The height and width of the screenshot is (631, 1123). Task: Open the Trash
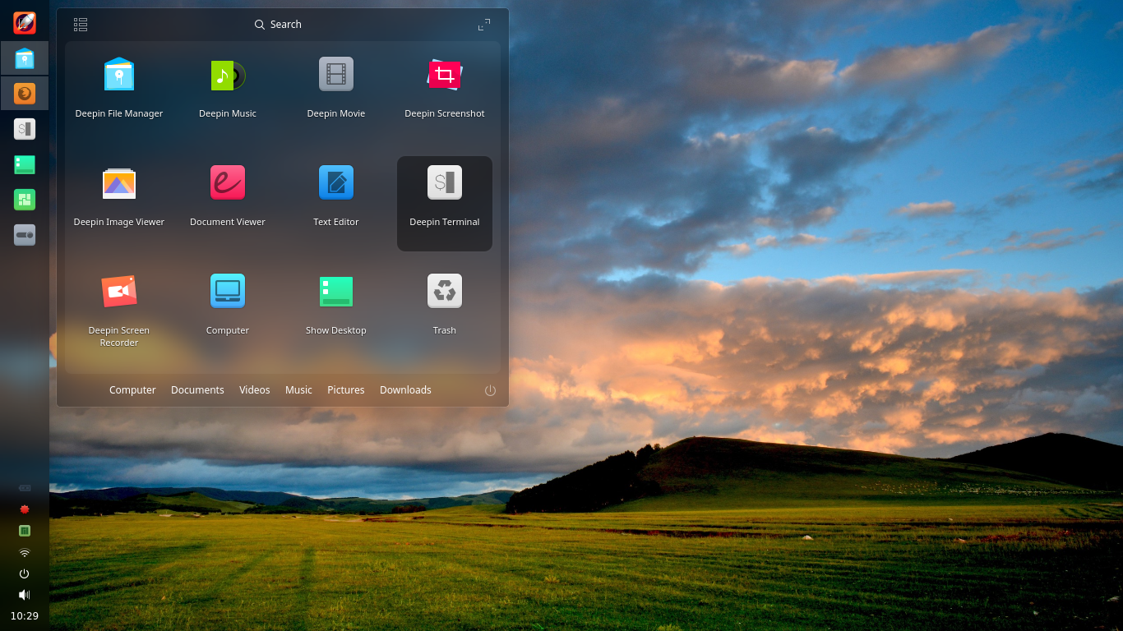(x=444, y=291)
